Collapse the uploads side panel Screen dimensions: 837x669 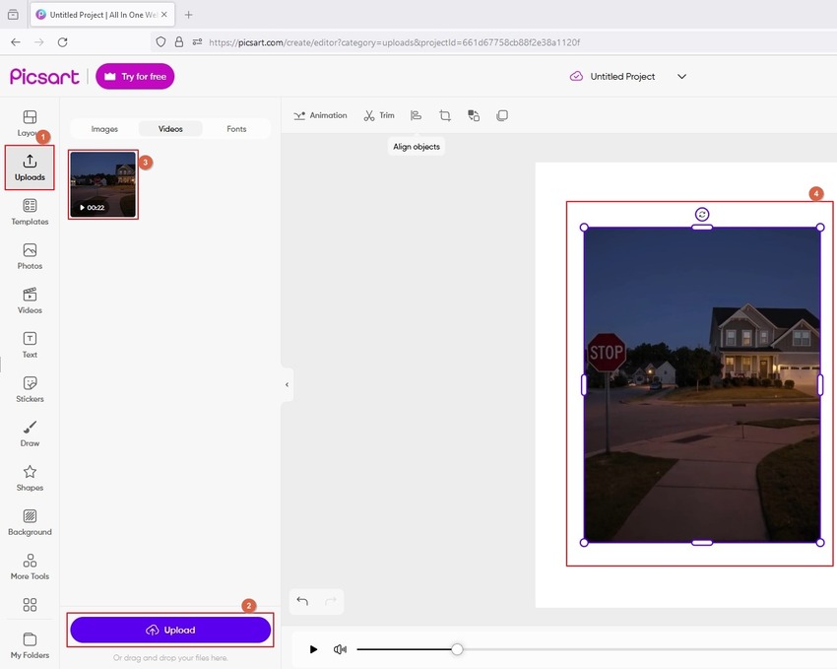(287, 384)
